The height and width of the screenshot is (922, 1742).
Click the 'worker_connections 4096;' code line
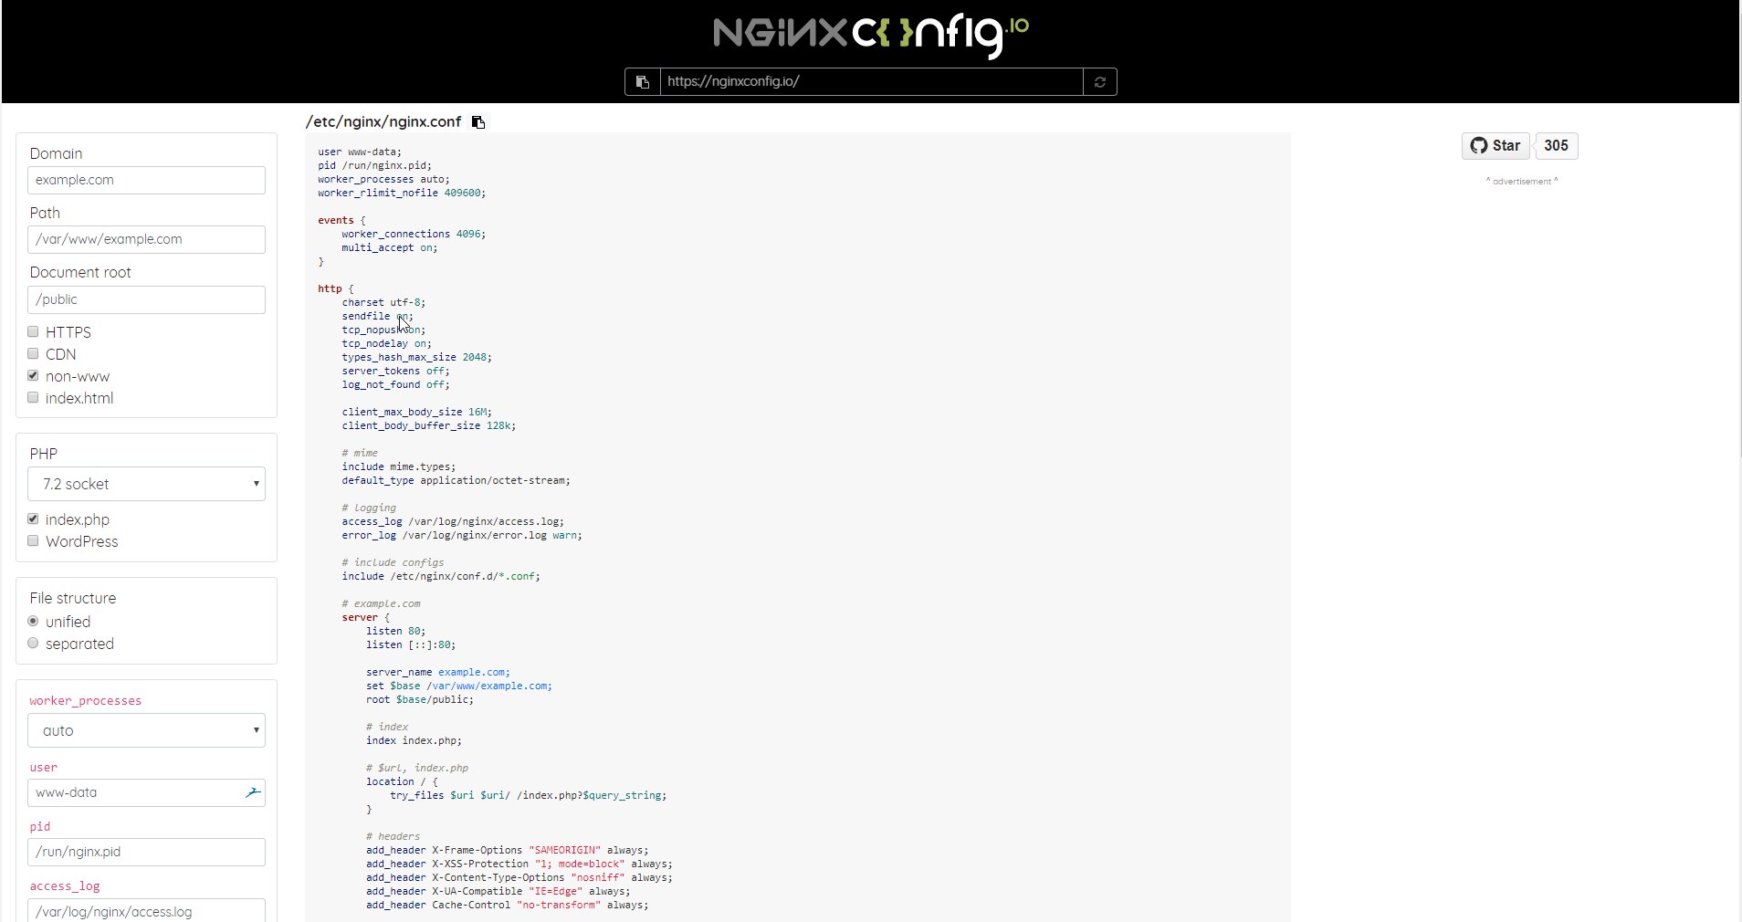(414, 234)
